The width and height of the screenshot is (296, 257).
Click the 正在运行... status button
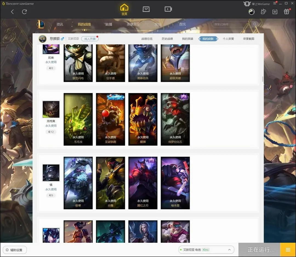[259, 250]
